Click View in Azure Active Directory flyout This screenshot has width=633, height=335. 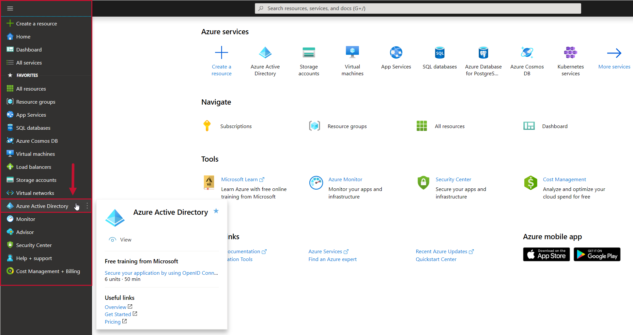point(120,240)
